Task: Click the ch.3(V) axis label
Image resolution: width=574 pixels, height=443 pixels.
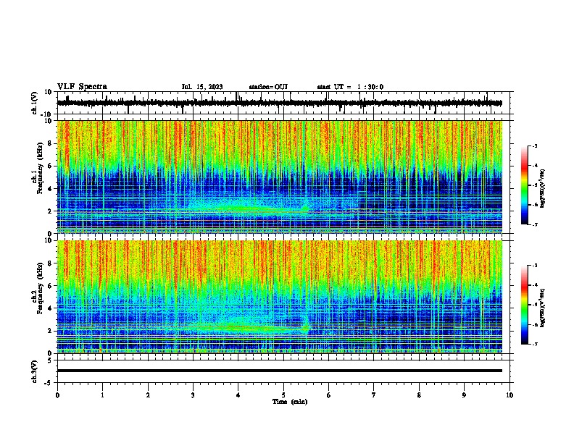Action: coord(35,372)
